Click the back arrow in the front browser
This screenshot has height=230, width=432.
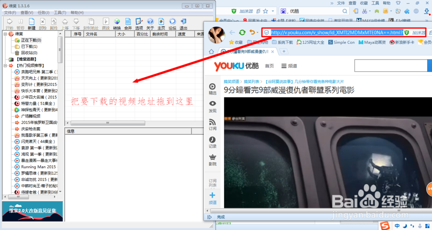(232, 32)
